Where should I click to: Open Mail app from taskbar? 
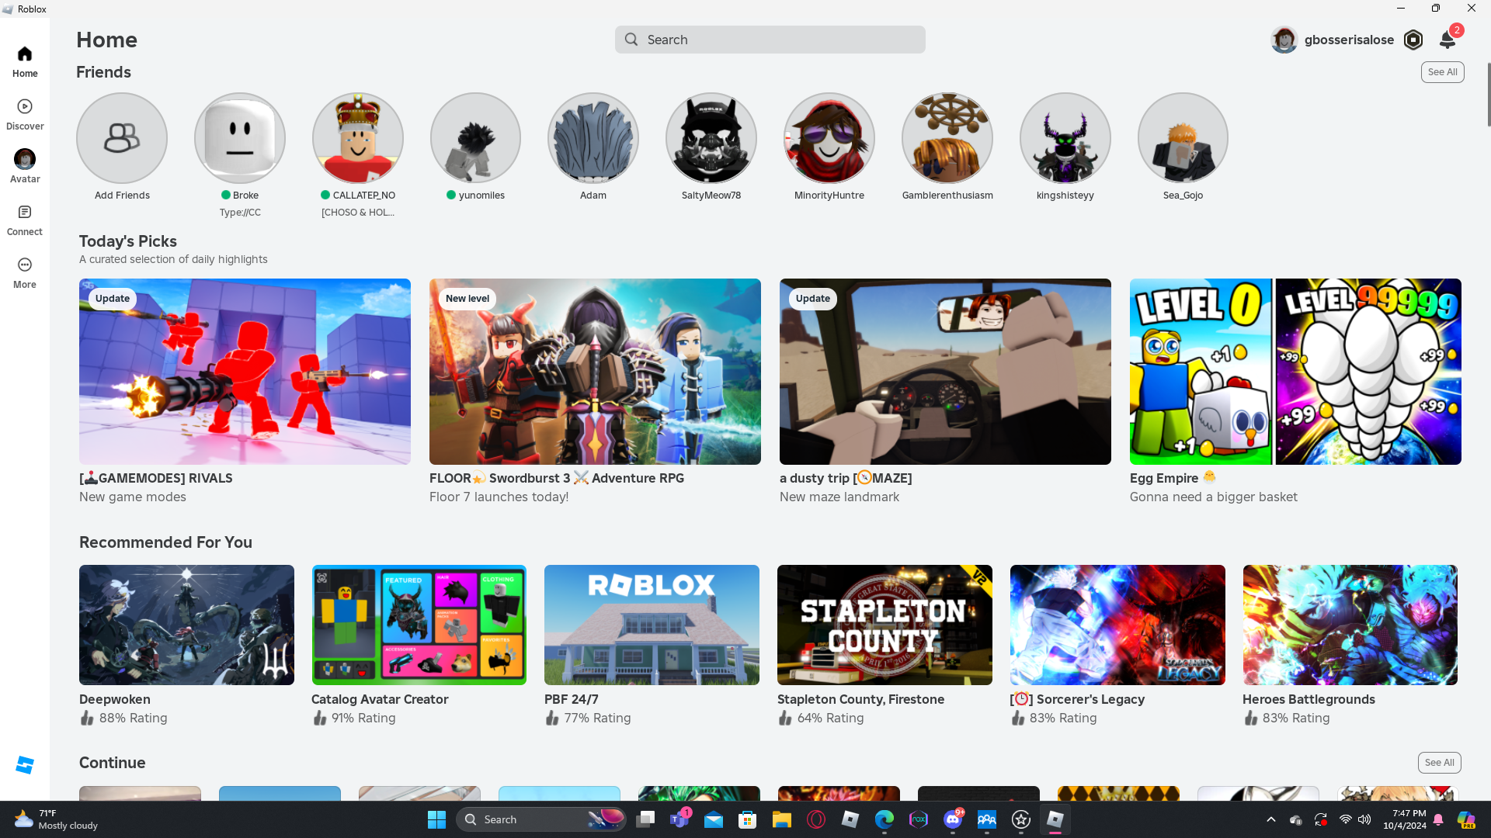click(714, 819)
